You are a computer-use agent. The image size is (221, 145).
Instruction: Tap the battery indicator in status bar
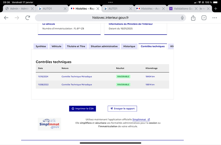[216, 2]
